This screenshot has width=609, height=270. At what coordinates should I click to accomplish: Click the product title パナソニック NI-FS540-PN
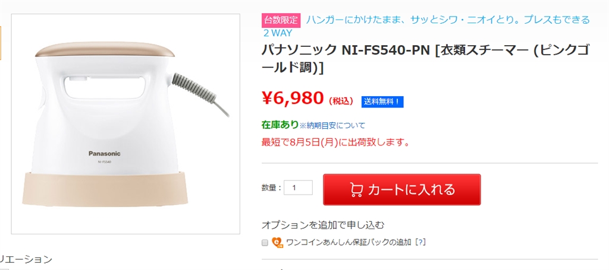pos(426,59)
